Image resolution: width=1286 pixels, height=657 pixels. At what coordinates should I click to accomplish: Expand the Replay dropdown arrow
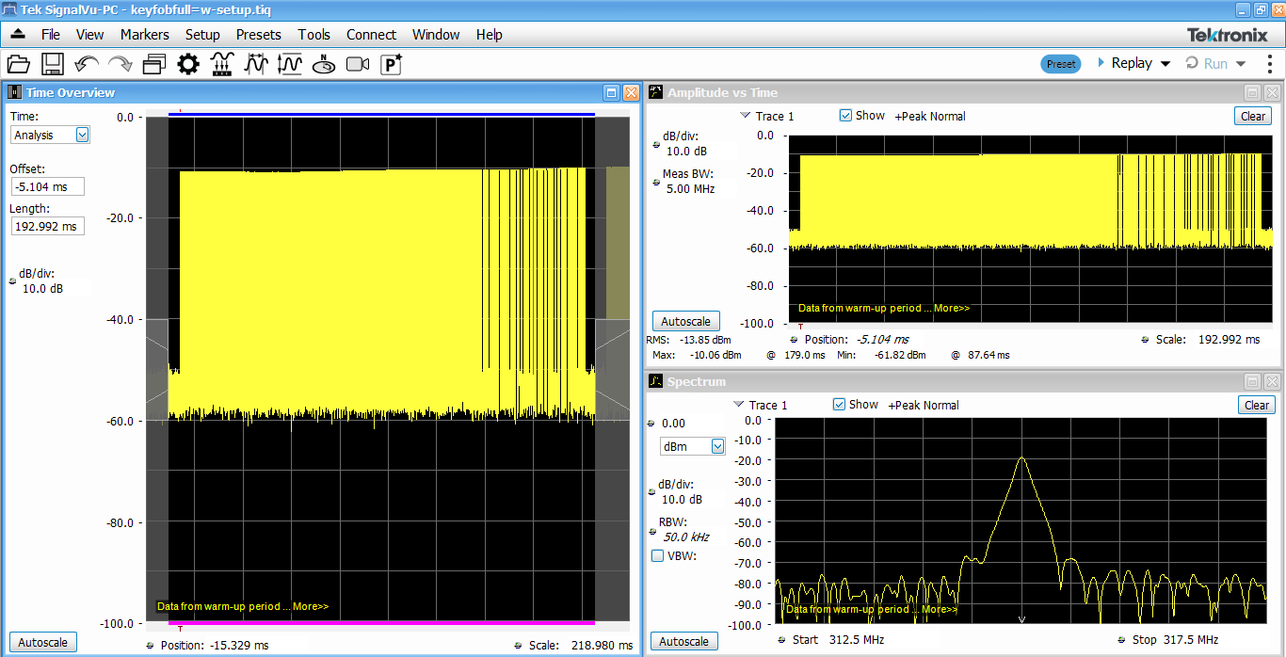[1165, 64]
